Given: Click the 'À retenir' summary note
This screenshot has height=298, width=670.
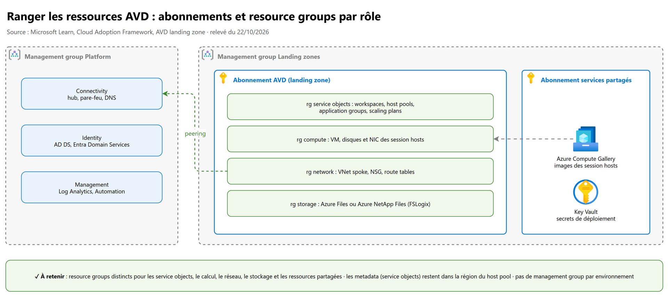Looking at the screenshot, I should (334, 276).
